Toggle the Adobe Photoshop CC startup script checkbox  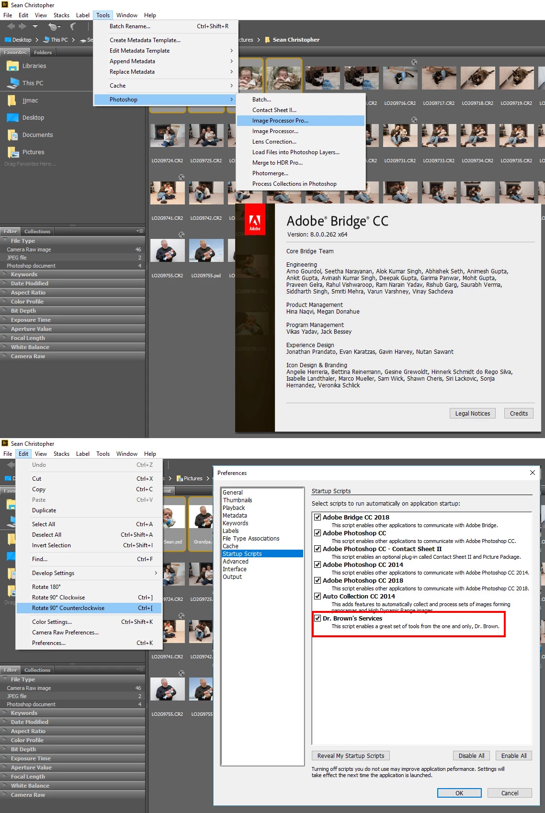317,533
